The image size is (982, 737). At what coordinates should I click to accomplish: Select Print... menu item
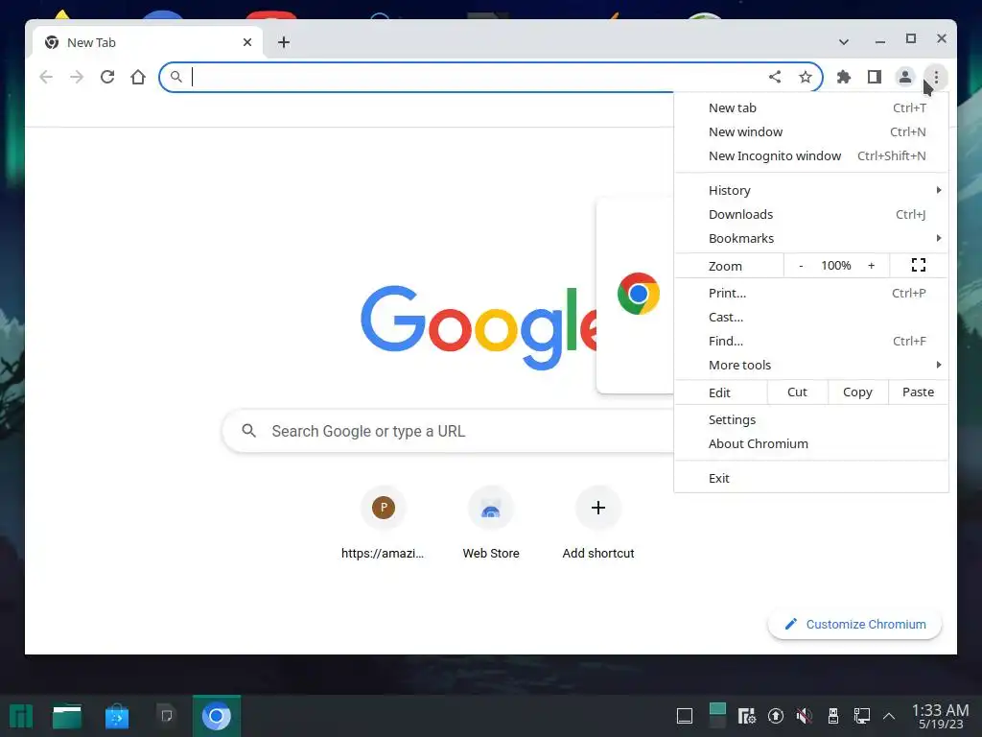tap(811, 293)
